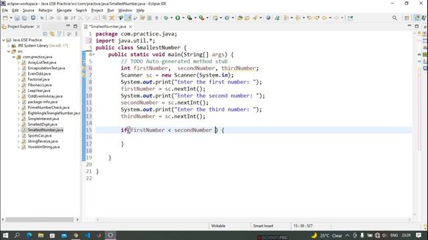The height and width of the screenshot is (240, 428).
Task: Click the Run green play icon
Action: point(178,18)
